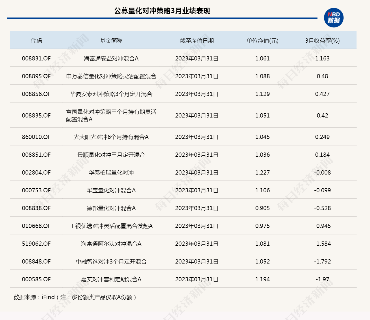Select the chart title 公募量化对冲策略3月业绩表现
370x320 pixels.
[x=162, y=11]
